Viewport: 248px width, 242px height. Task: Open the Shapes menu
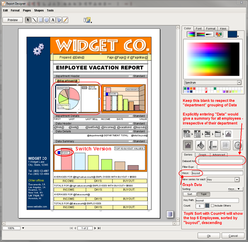pyautogui.click(x=39, y=10)
